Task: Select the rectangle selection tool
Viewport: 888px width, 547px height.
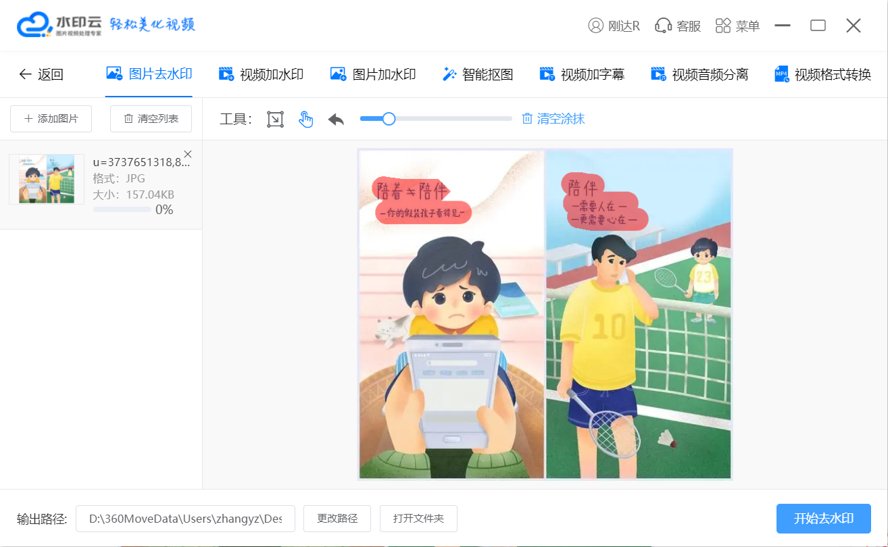Action: (x=275, y=120)
